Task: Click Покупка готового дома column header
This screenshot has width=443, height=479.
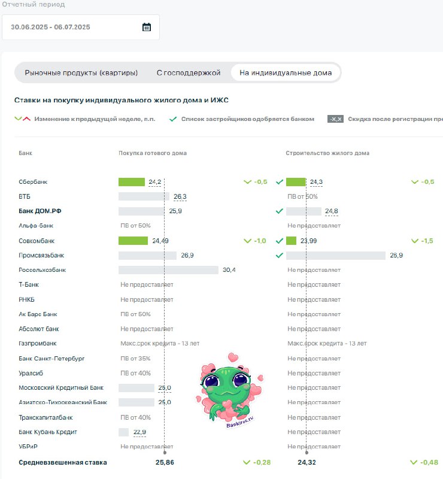Action: tap(153, 153)
